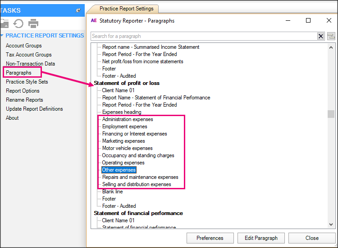This screenshot has width=338, height=248.
Task: Click the AE icon in dialog title
Action: (x=94, y=20)
